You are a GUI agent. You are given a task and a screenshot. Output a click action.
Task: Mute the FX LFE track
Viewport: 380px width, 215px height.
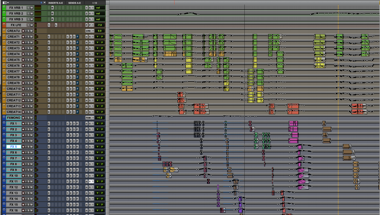31,25
